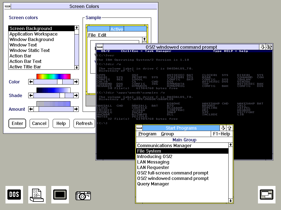Open the Group menu in Start Programs
Screen dimensions: 281x210
click(167, 134)
